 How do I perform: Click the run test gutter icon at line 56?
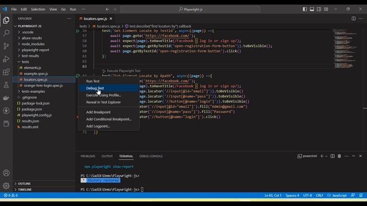[x=78, y=31]
